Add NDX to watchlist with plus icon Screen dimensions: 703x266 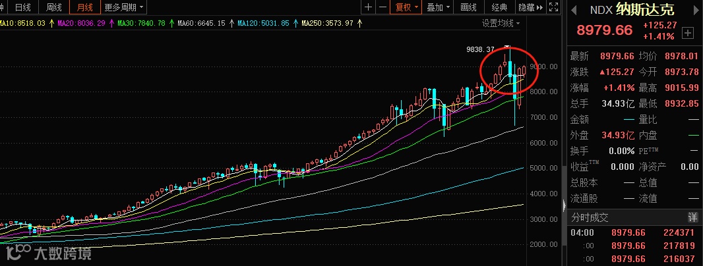point(687,32)
